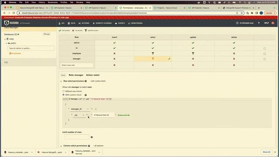This screenshot has width=279, height=157.
Task: Click the Close button for permission editor
Action: point(63,75)
